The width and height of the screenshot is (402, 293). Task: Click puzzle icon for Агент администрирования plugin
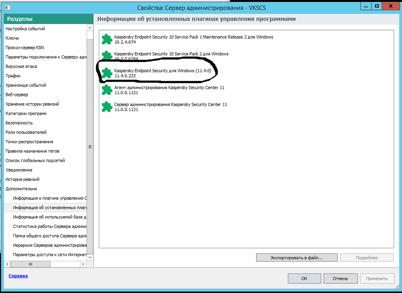point(107,90)
